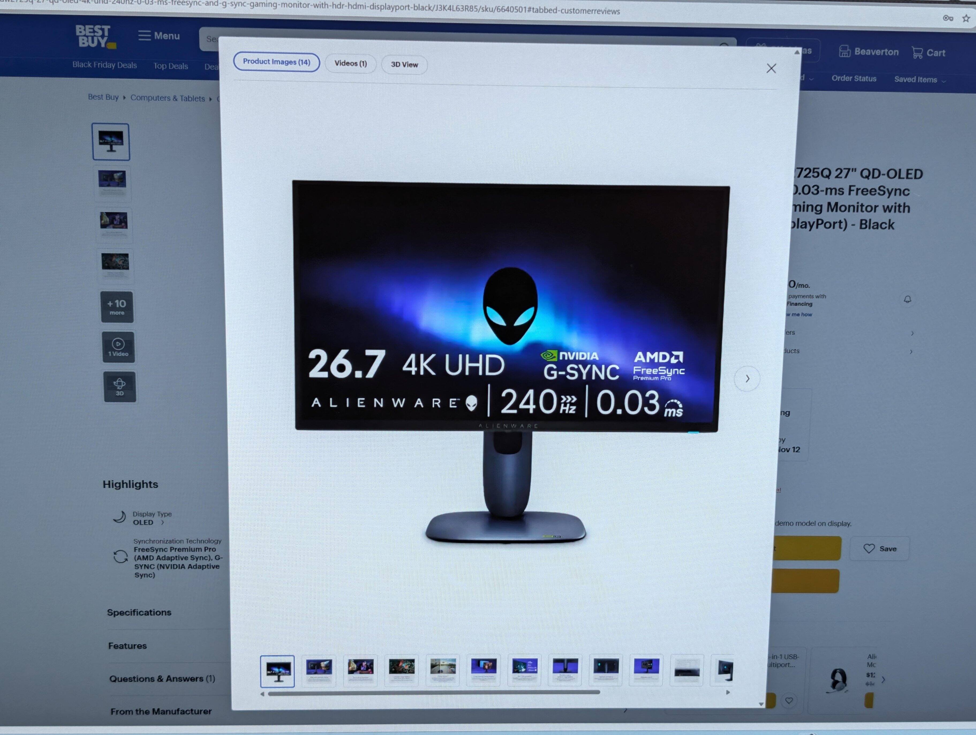The image size is (976, 735).
Task: Close the product images modal
Action: pos(771,68)
